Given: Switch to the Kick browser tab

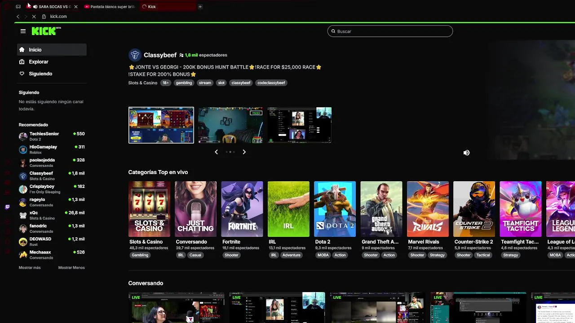Looking at the screenshot, I should coord(167,7).
